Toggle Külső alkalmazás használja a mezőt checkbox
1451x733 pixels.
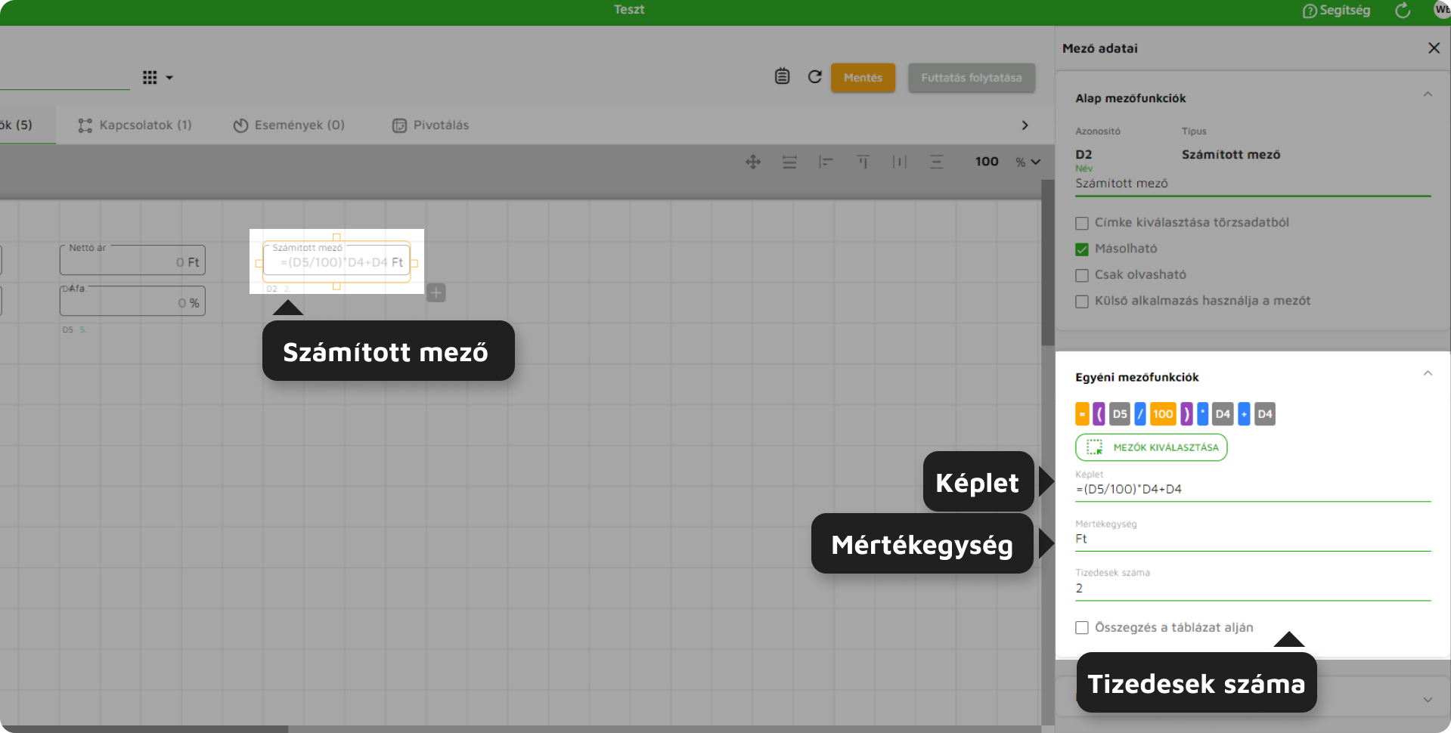tap(1082, 302)
